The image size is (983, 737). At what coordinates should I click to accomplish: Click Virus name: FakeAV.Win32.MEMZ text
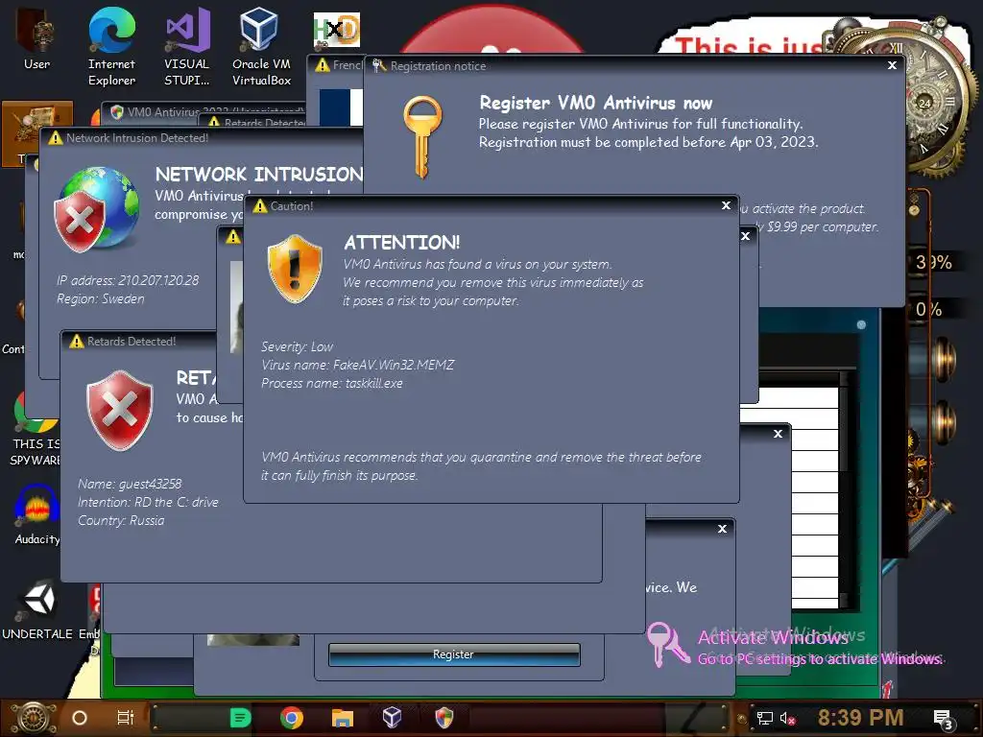(357, 365)
